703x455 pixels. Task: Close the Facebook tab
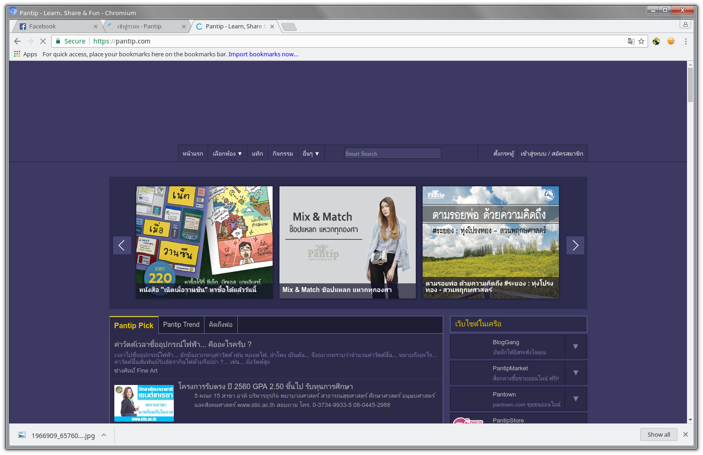click(x=96, y=27)
